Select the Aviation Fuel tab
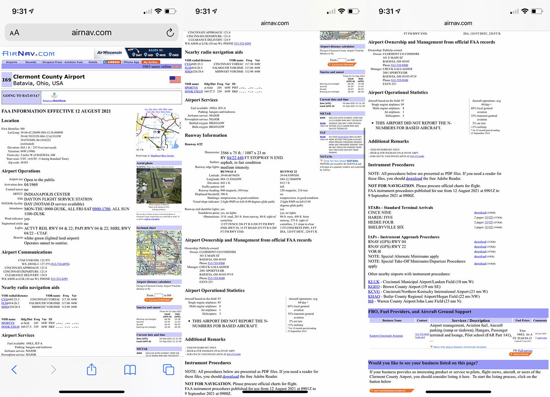The width and height of the screenshot is (550, 397). pos(73,62)
